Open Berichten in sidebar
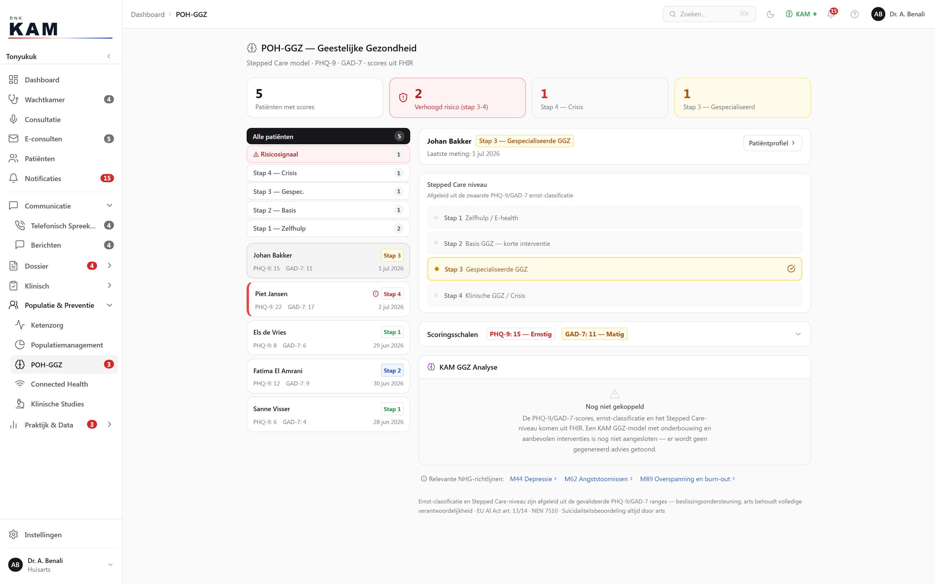The width and height of the screenshot is (935, 584). tap(64, 245)
